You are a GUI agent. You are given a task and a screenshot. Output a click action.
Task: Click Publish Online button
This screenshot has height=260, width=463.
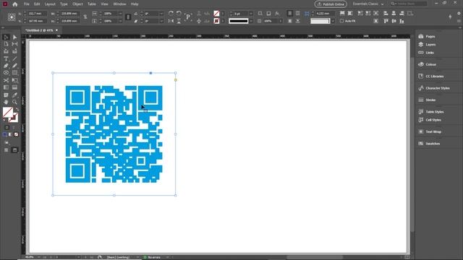click(331, 4)
